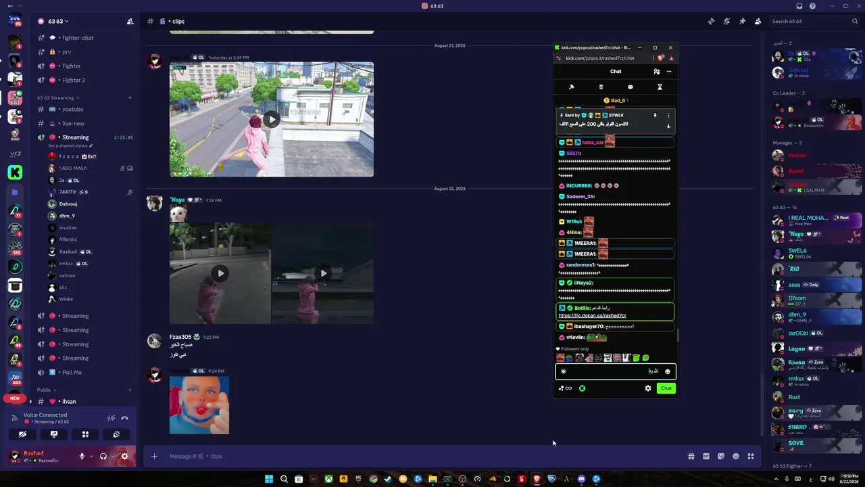Set a channel status for Streaming
The image size is (865, 487).
[70, 145]
